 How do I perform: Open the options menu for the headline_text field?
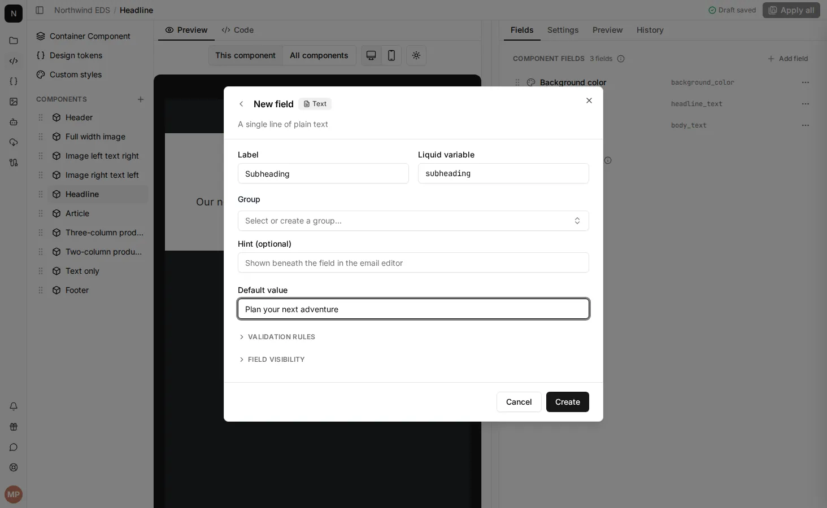click(806, 104)
